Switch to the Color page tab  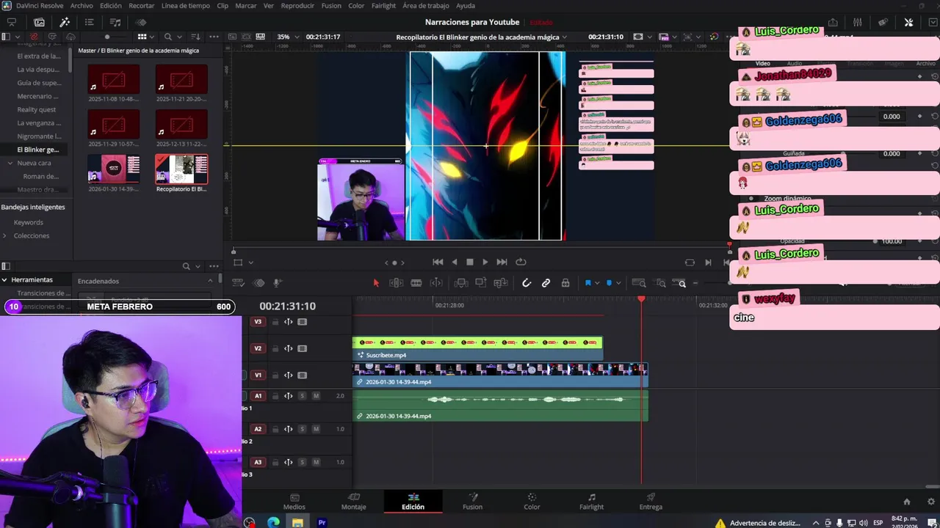pyautogui.click(x=532, y=502)
